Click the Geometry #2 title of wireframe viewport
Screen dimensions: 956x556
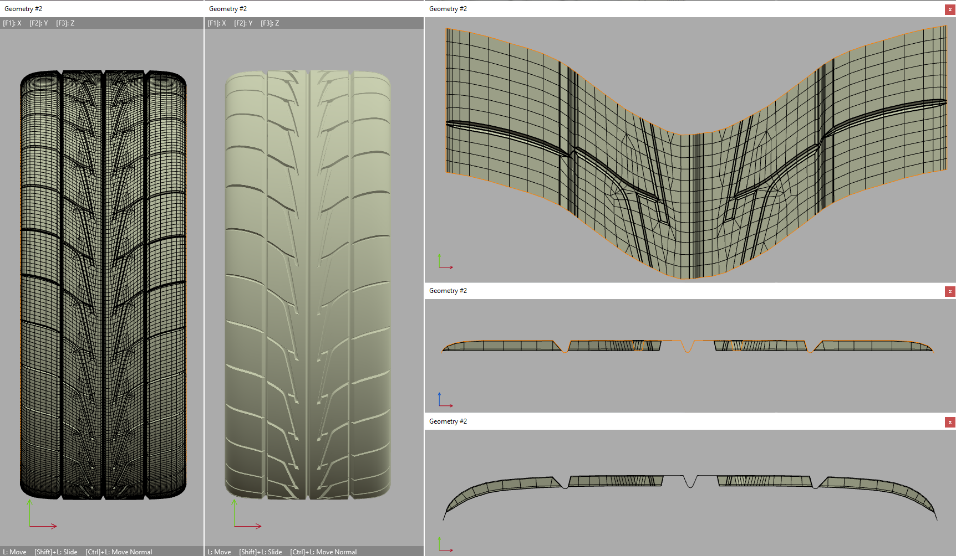tap(23, 9)
